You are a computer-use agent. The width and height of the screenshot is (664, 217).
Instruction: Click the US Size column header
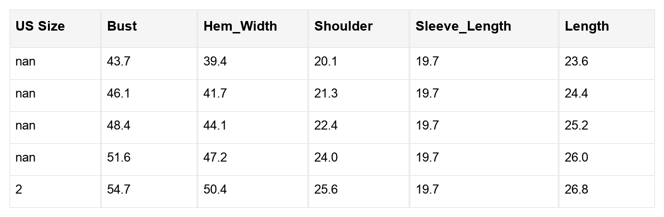(40, 26)
